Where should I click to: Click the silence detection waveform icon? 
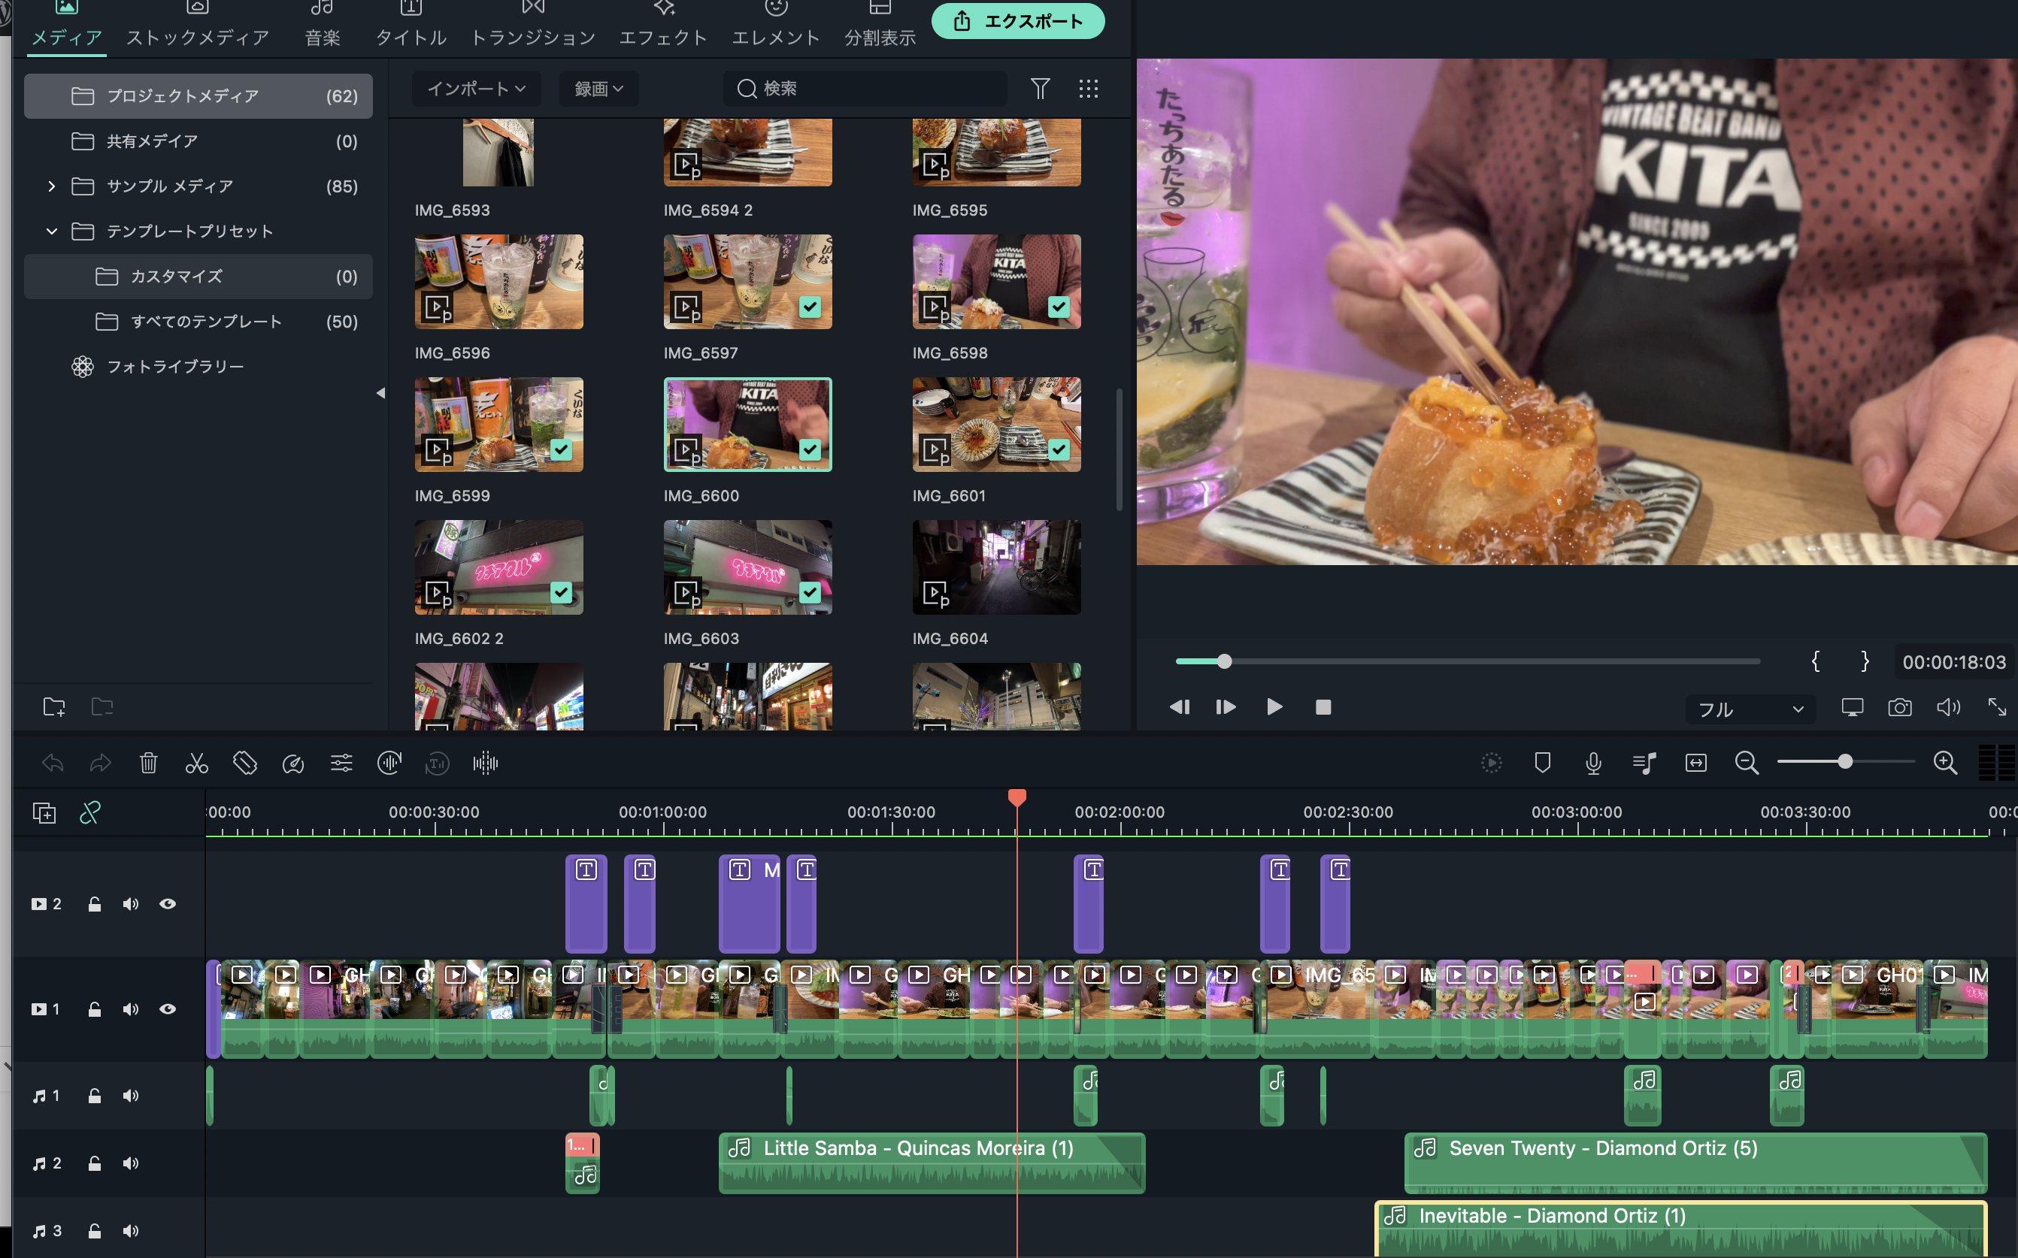(485, 763)
